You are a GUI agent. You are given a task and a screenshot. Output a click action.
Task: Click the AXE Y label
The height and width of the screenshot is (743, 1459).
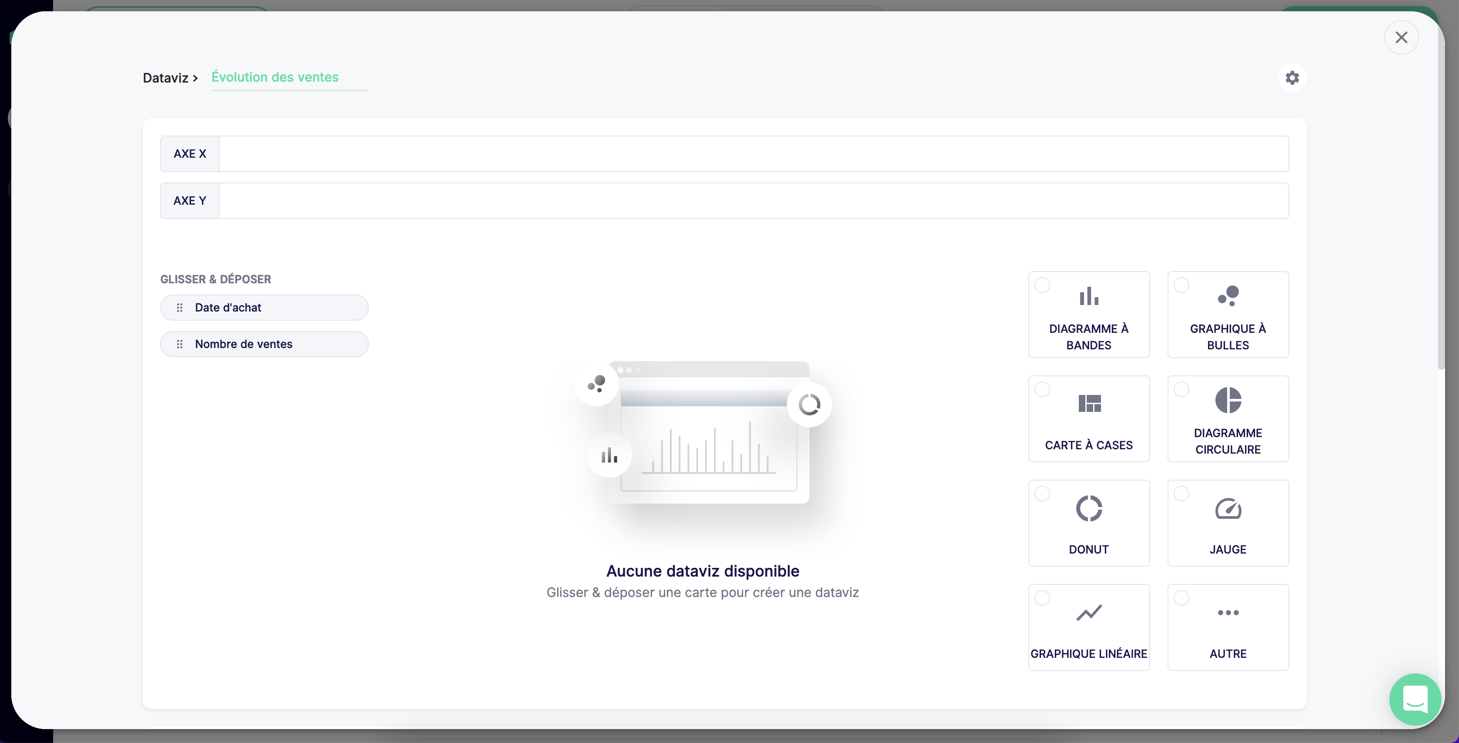[x=190, y=201]
